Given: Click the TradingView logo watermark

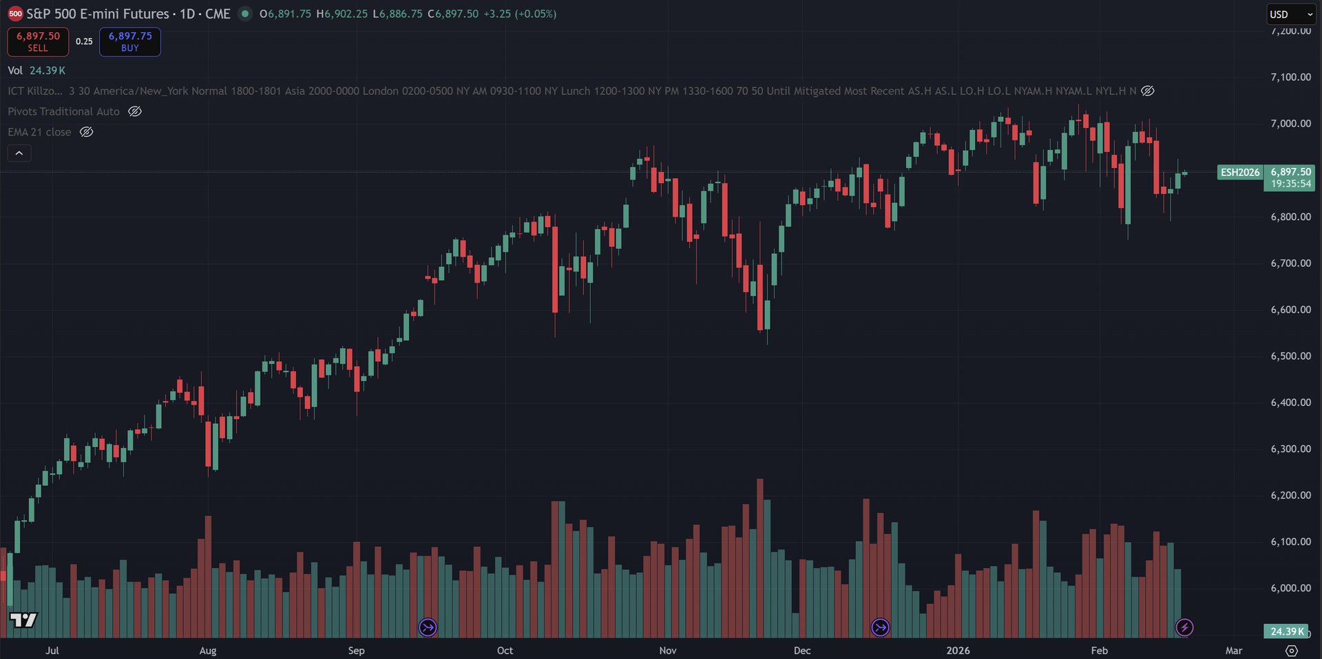Looking at the screenshot, I should 23,620.
